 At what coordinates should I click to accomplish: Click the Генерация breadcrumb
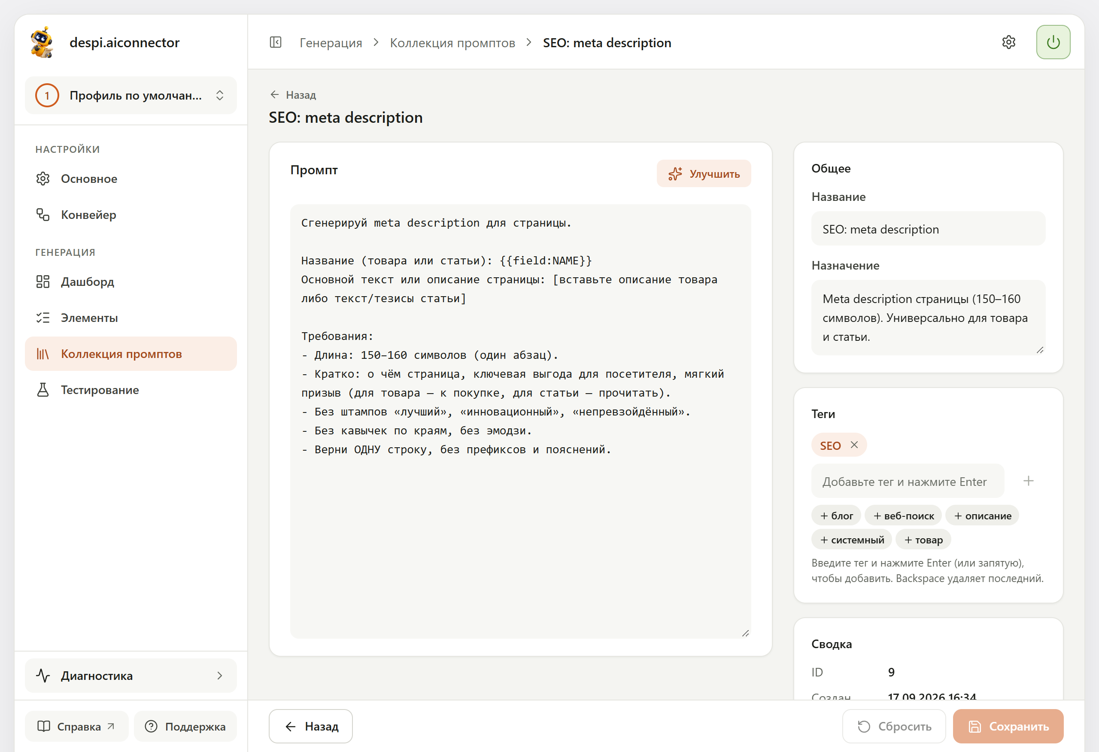pyautogui.click(x=331, y=42)
